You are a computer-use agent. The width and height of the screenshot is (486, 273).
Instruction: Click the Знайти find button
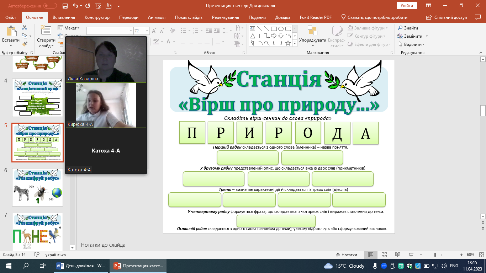tap(408, 28)
